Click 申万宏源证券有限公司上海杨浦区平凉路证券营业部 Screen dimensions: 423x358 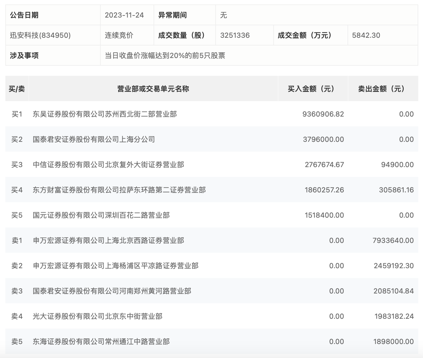click(x=116, y=266)
